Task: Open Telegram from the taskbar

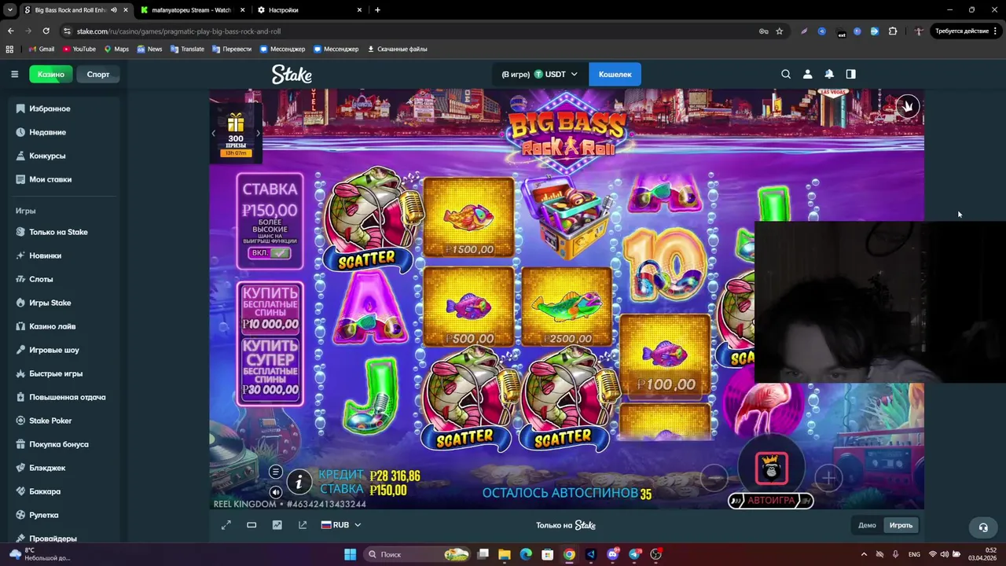Action: 635,554
